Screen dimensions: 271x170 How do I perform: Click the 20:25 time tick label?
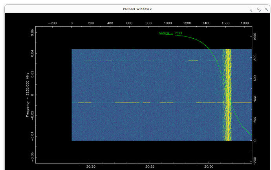150,166
